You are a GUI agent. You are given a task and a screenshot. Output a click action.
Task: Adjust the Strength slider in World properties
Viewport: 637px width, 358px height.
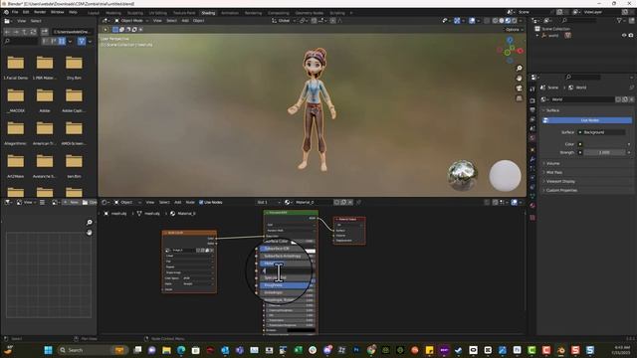click(x=604, y=152)
